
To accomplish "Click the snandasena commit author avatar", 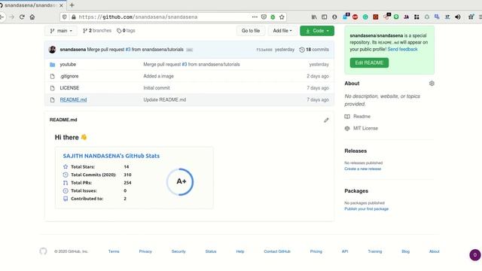I will (x=52, y=50).
